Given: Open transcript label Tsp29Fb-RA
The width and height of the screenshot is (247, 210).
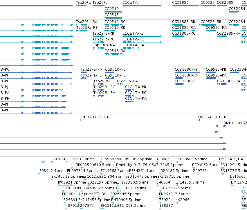Looking at the screenshot, I should pyautogui.click(x=104, y=45).
